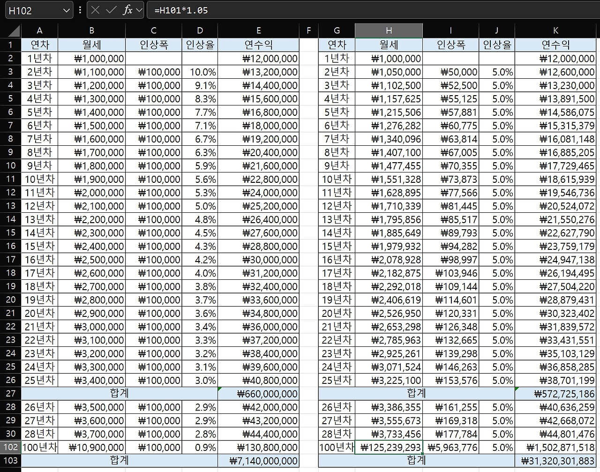Select column D header
This screenshot has height=472, width=600.
tap(200, 31)
